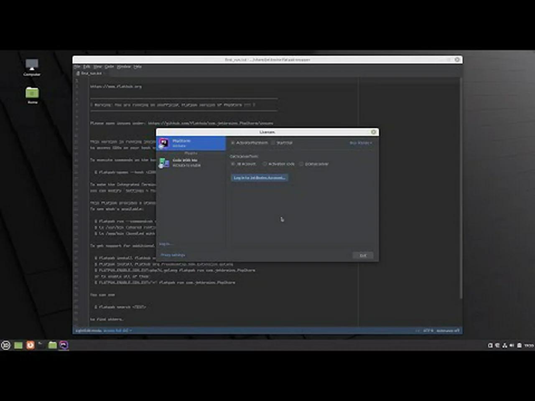Screen dimensions: 535x401
Task: Choose the Start trial option
Action: pyautogui.click(x=273, y=143)
